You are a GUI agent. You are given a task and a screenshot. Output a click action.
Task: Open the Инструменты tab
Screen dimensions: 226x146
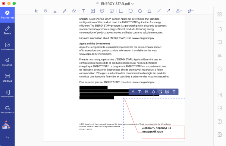[x=7, y=110]
